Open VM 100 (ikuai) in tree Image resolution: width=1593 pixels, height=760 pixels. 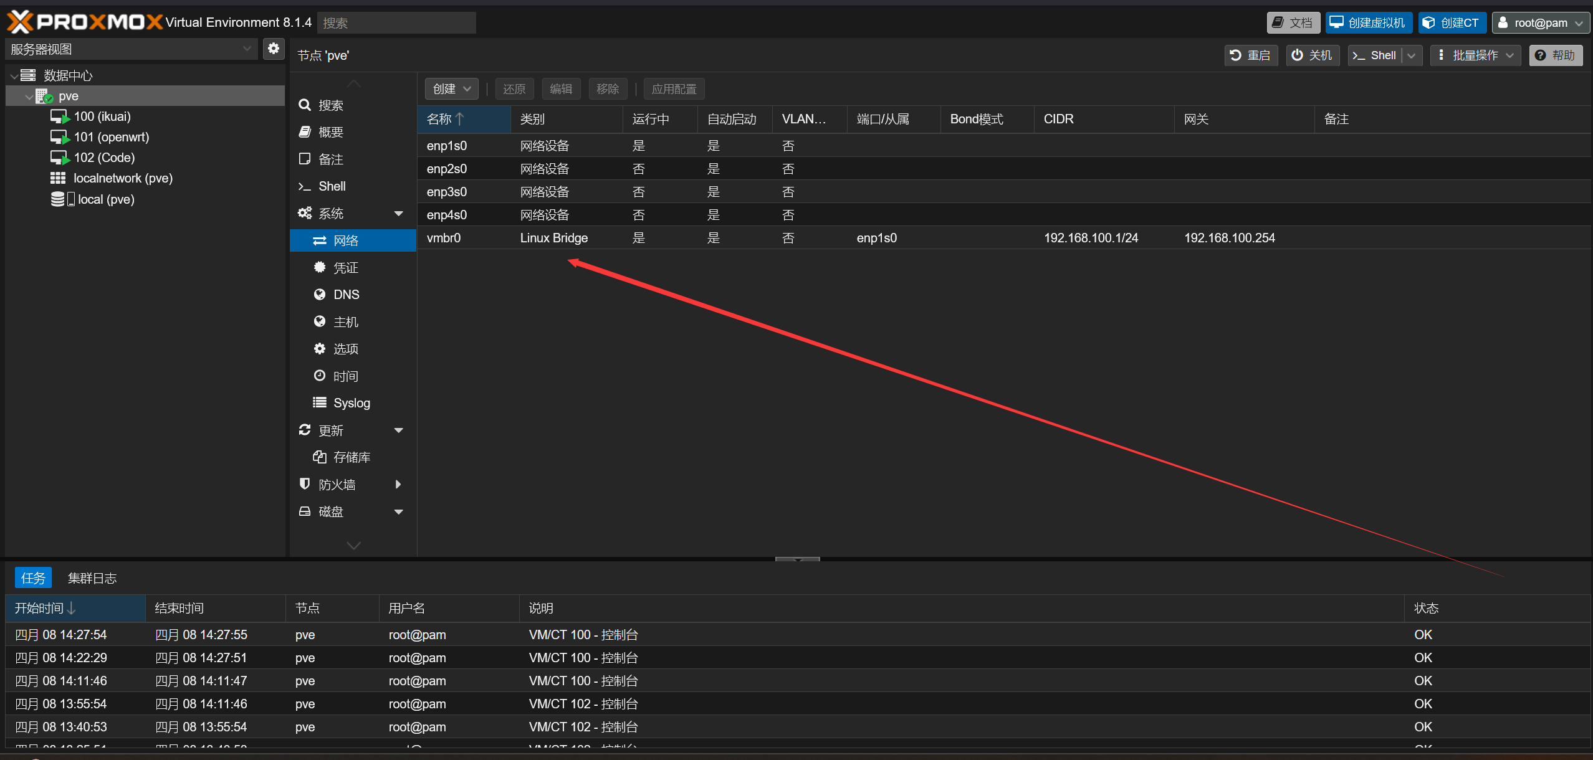(x=102, y=116)
